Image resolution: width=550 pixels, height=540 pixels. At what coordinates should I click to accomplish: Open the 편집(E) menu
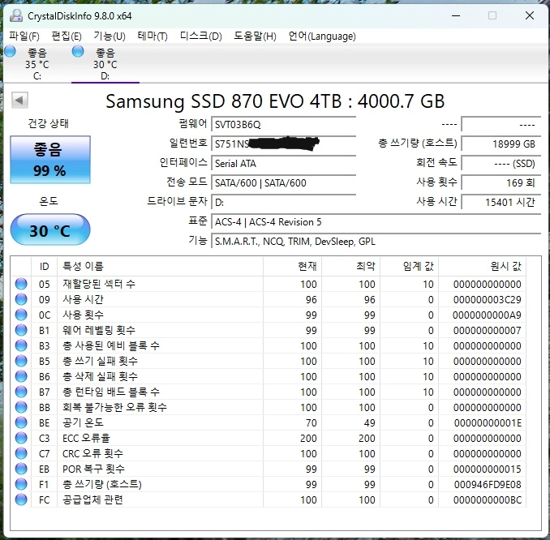coord(67,36)
